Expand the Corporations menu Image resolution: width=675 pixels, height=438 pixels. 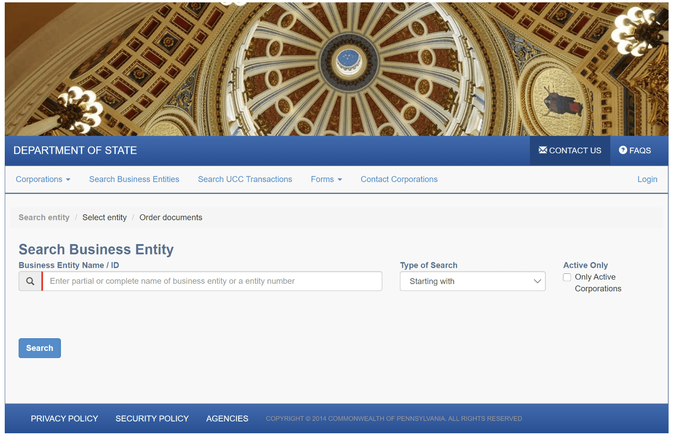pyautogui.click(x=43, y=179)
